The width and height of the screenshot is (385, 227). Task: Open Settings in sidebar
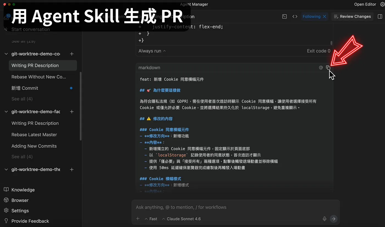[x=20, y=211]
